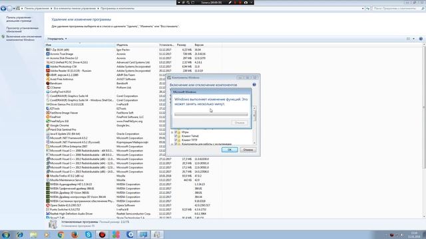
Task: Open Windows Explorer folder from taskbar
Action: [33, 234]
